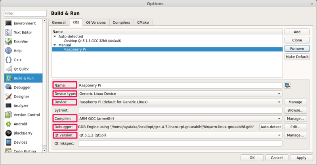Viewport: 317px width, 165px height.
Task: Open the Version Control category
Action: (x=23, y=115)
